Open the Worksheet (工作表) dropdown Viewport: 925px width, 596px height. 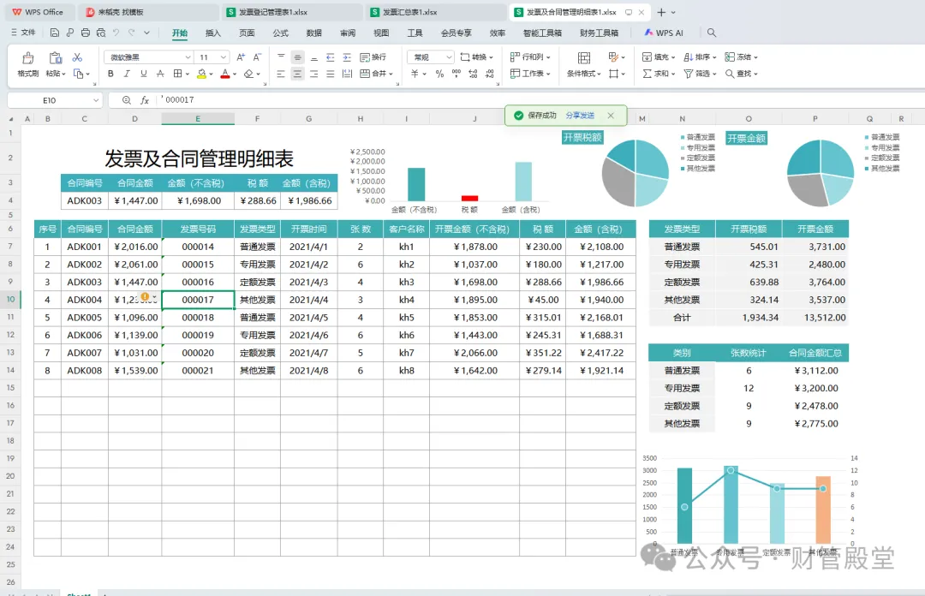(x=530, y=74)
